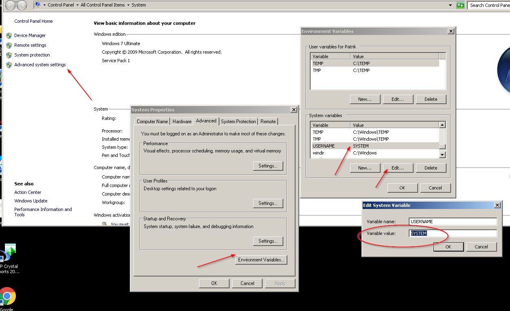Screen dimensions: 510x311
Task: Click Edit... under User variables for Patrik
Action: (x=398, y=99)
